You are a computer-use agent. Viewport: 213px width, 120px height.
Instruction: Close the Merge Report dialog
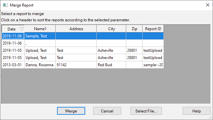pyautogui.click(x=207, y=5)
